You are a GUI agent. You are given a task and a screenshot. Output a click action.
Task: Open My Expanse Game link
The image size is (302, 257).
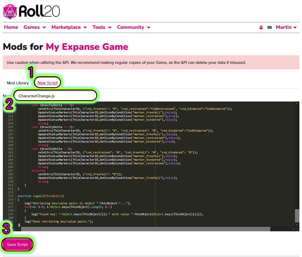pyautogui.click(x=87, y=47)
